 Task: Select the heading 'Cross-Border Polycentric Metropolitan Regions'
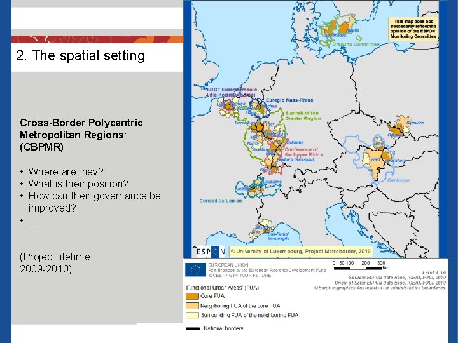[81, 135]
